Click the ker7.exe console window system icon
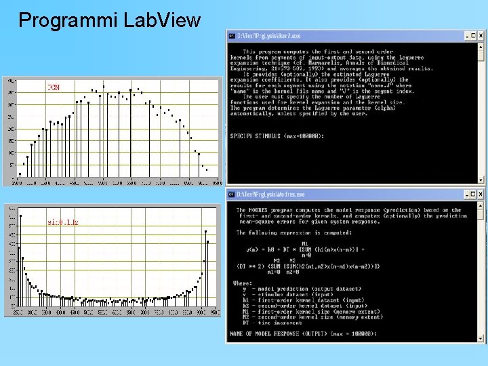Screen dimensions: 488x366 click(x=232, y=36)
